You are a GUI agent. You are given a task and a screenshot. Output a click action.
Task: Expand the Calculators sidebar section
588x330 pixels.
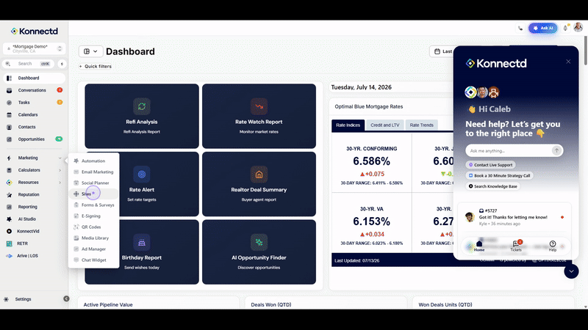click(x=34, y=170)
